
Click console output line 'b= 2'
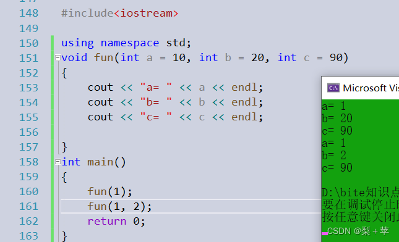coord(334,156)
